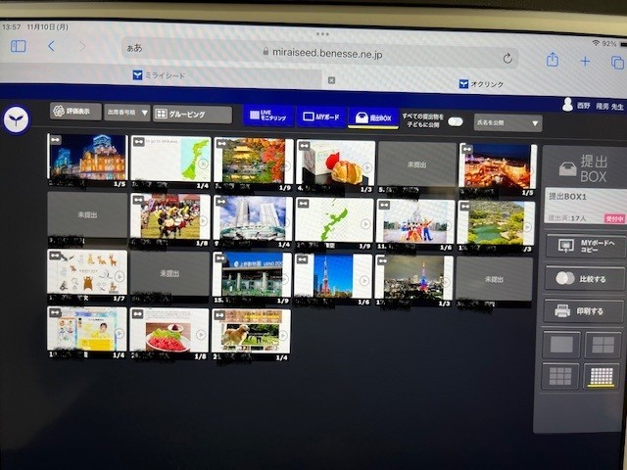627x470 pixels.
Task: Select the dense small-tile grid layout
Action: [x=603, y=377]
